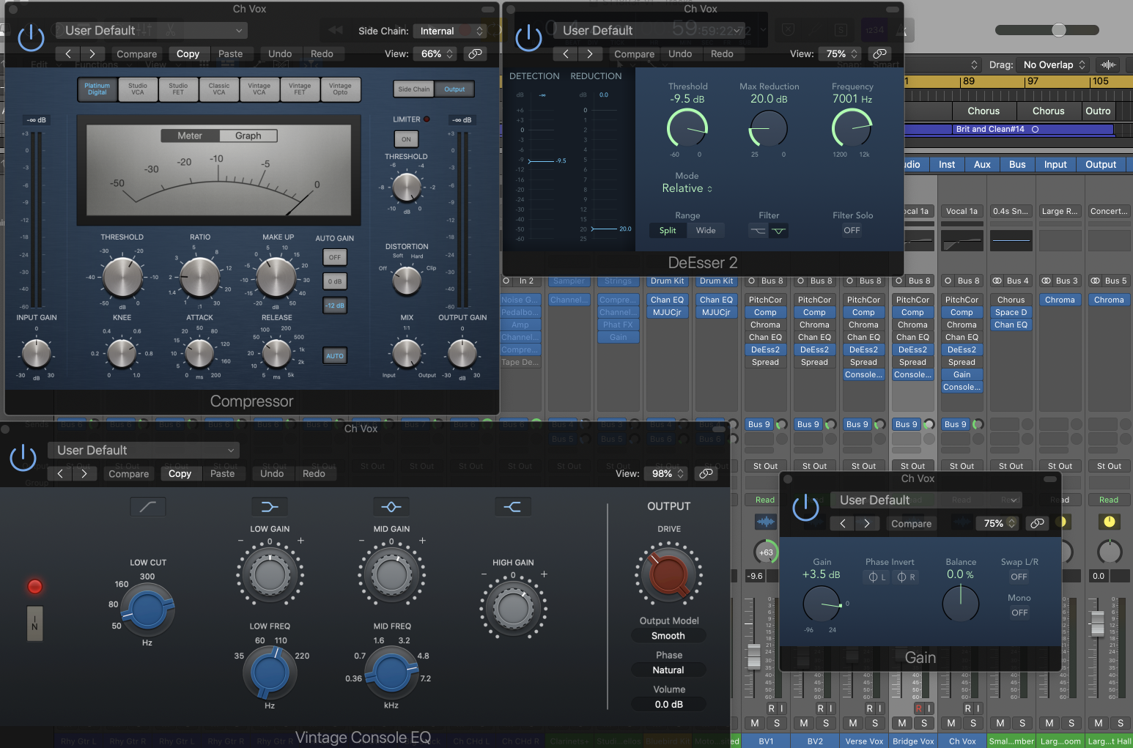Viewport: 1133px width, 748px height.
Task: Click the right phase invert button in Gain
Action: [906, 577]
